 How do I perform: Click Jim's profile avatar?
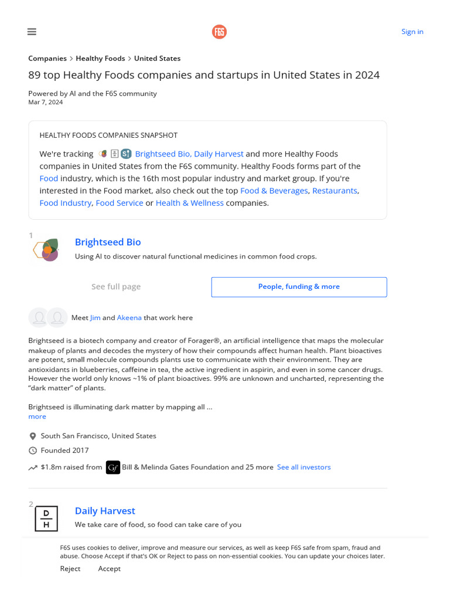click(x=39, y=317)
